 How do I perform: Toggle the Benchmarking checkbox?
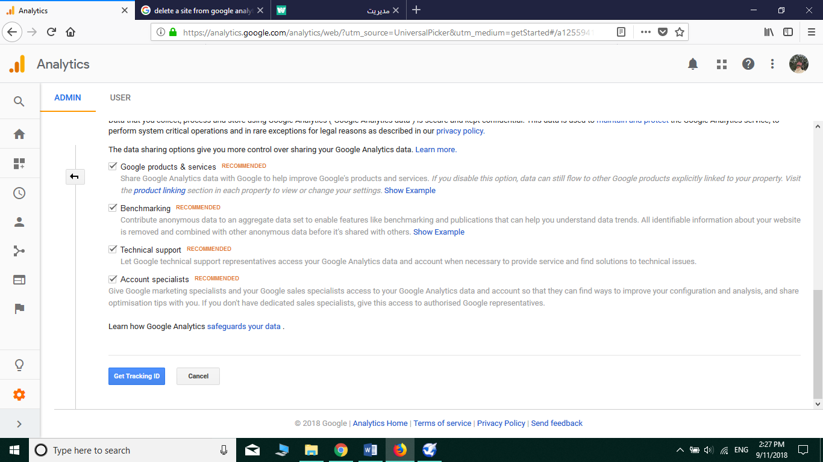click(113, 208)
